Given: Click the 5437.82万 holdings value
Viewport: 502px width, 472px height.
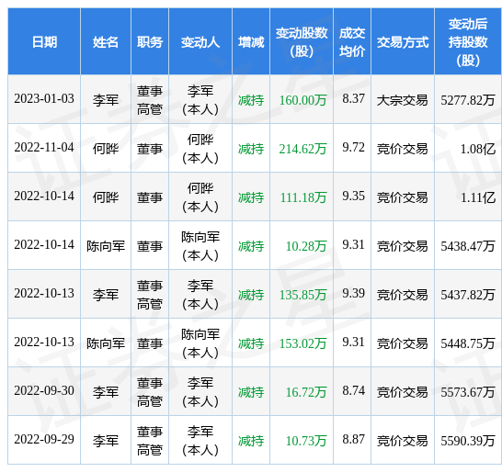Looking at the screenshot, I should tap(468, 295).
